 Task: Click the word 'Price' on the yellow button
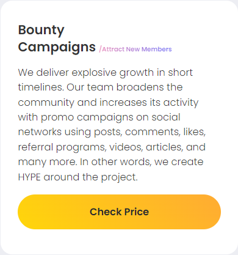coord(137,212)
